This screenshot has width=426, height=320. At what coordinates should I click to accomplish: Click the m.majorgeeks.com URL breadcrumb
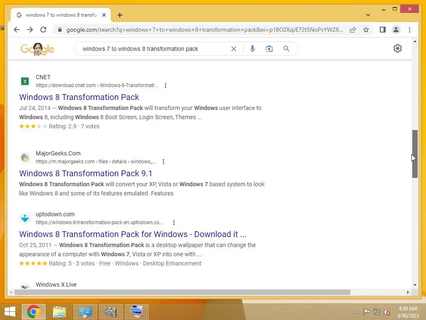point(96,162)
